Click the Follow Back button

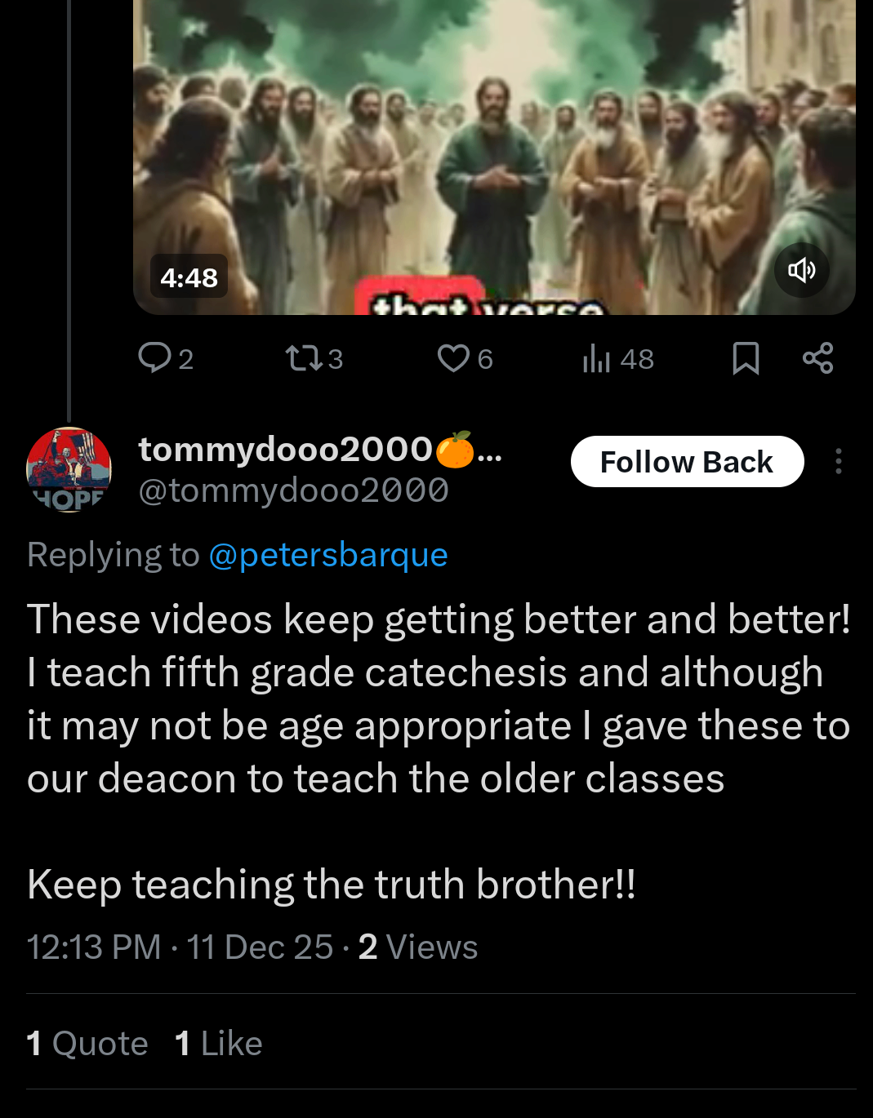[x=687, y=462]
